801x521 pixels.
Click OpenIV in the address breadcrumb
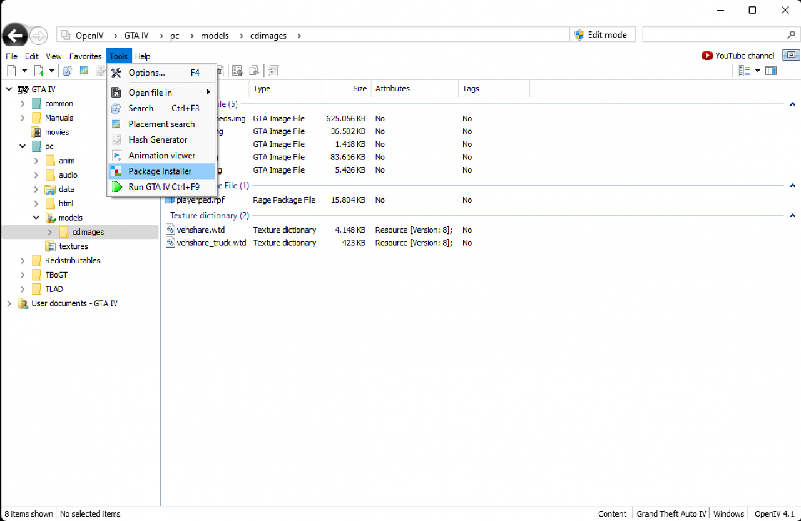coord(89,36)
